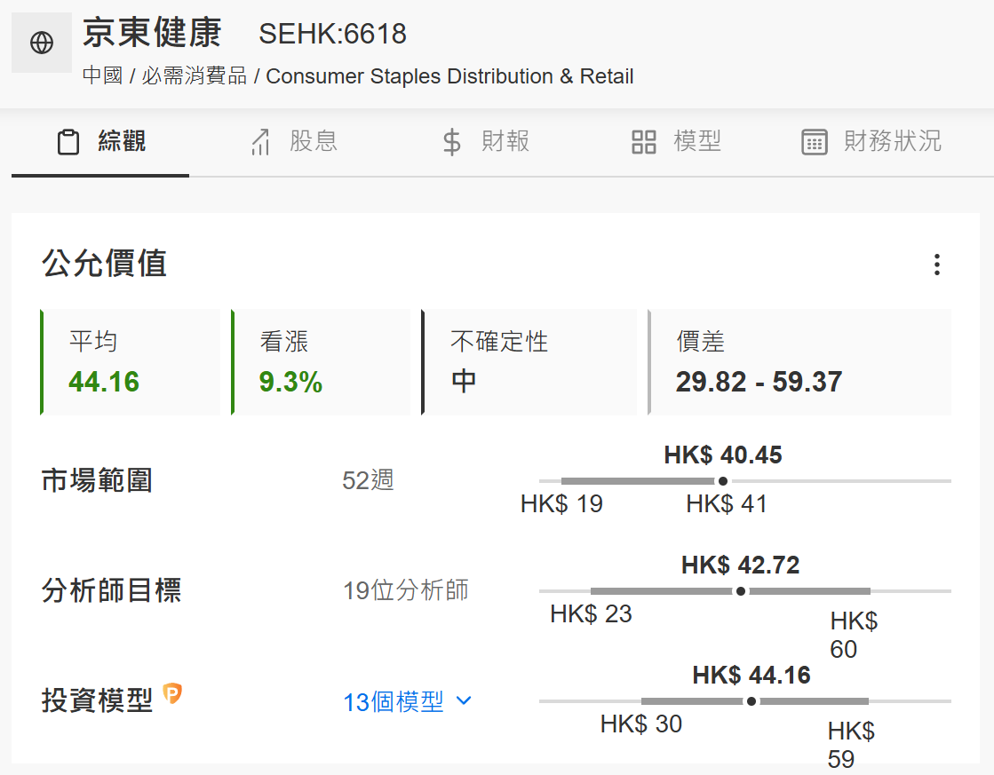Click the clipboard icon on 綜觀 tab
Image resolution: width=994 pixels, height=775 pixels.
point(68,142)
